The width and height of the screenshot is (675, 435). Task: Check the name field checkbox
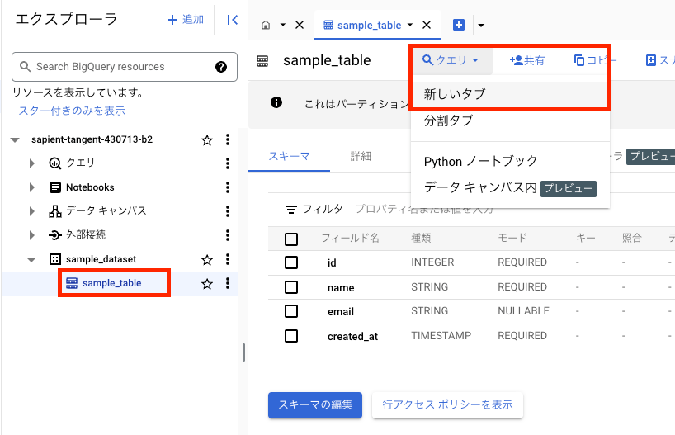coord(291,287)
